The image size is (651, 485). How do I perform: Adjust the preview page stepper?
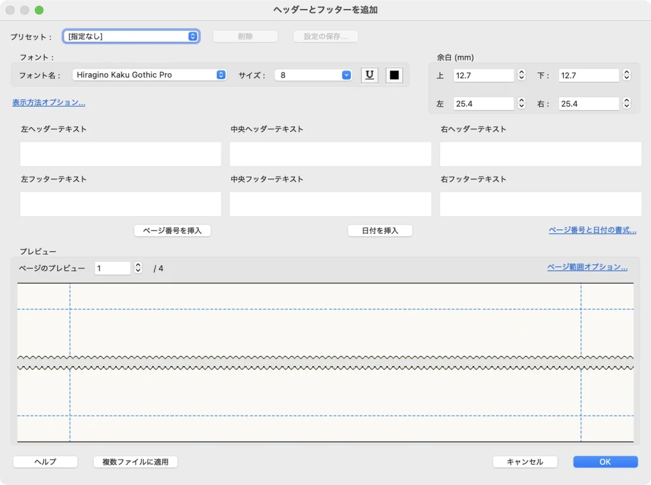tap(138, 268)
